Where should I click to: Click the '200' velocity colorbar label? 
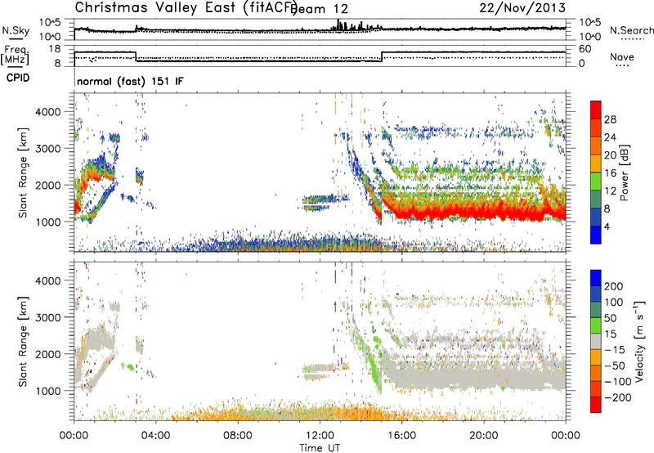tap(614, 286)
